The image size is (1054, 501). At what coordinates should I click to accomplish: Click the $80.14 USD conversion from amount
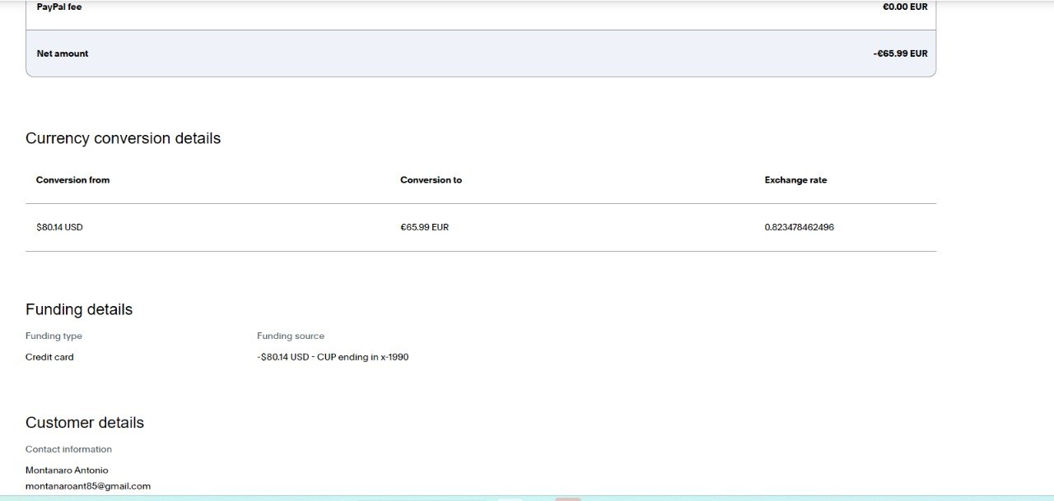pos(59,227)
